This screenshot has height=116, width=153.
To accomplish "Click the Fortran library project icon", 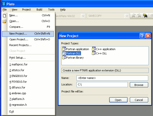I will pos(64,57).
